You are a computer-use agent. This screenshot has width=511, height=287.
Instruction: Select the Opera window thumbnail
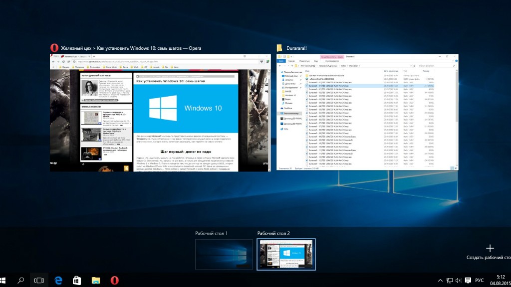tap(160, 113)
